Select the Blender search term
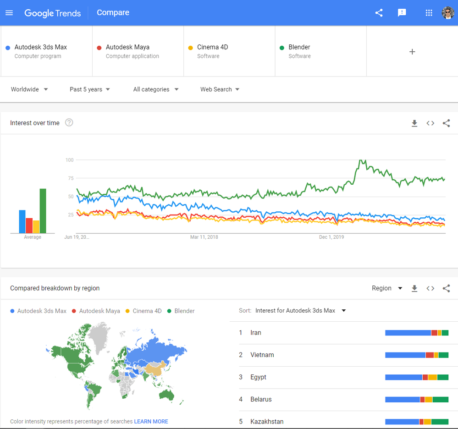458x429 pixels. pyautogui.click(x=321, y=51)
